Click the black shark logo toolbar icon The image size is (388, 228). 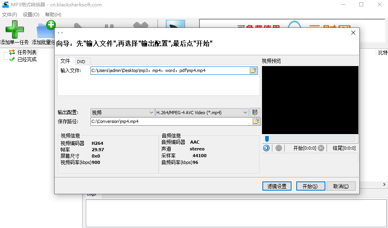175,24
